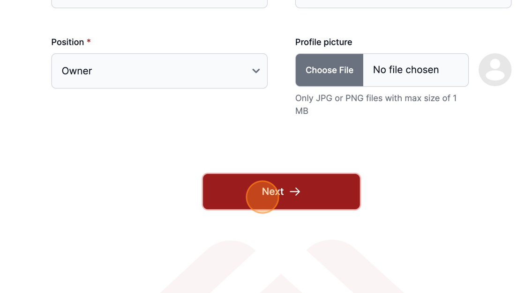Open the Position dropdown showing Owner
Image resolution: width=525 pixels, height=293 pixels.
[x=159, y=71]
